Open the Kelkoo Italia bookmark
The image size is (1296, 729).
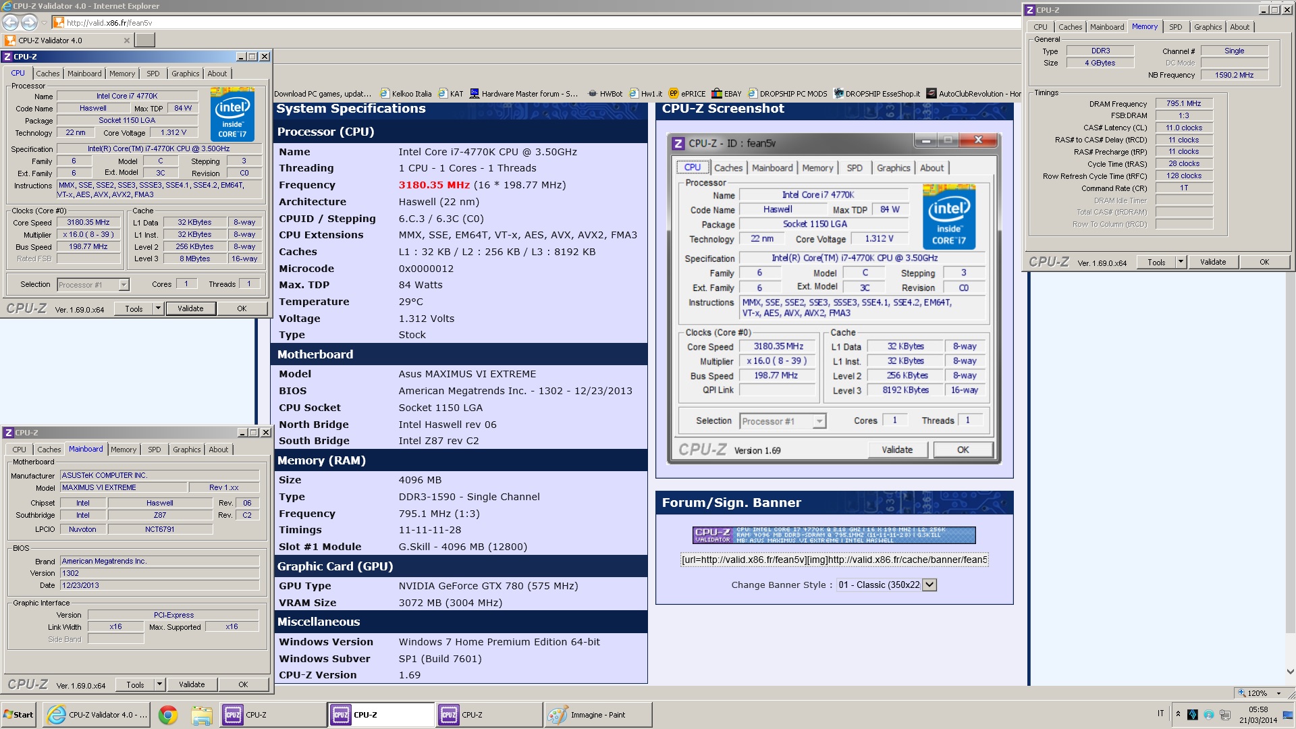coord(406,94)
